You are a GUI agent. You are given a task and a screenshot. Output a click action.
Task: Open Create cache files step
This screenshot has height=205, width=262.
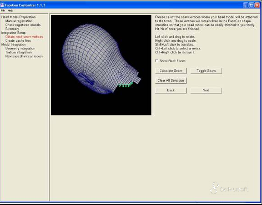click(x=18, y=40)
